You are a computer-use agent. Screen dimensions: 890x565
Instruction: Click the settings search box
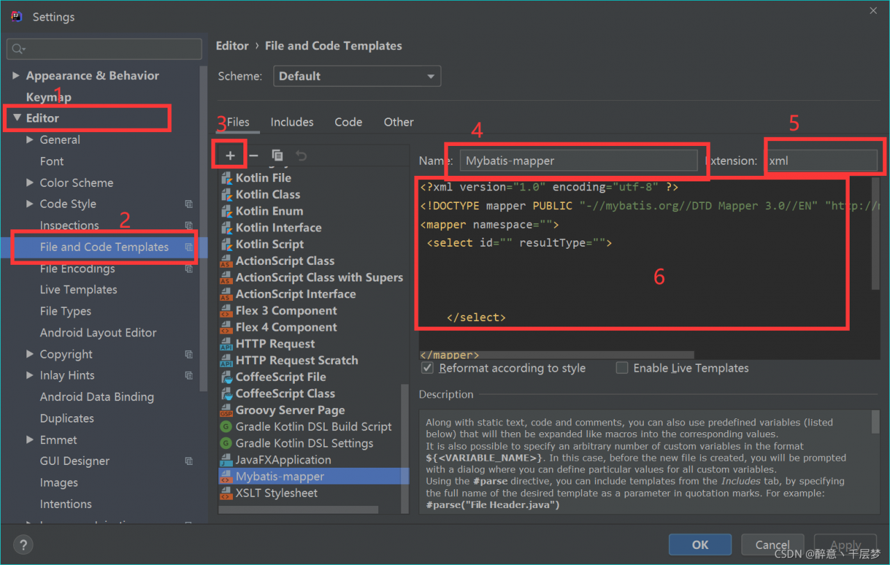coord(104,49)
